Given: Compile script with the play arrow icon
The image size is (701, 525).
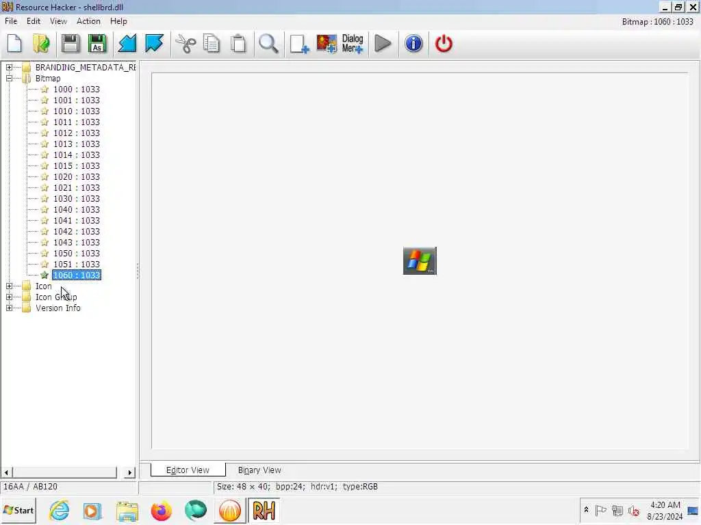Looking at the screenshot, I should pyautogui.click(x=383, y=44).
